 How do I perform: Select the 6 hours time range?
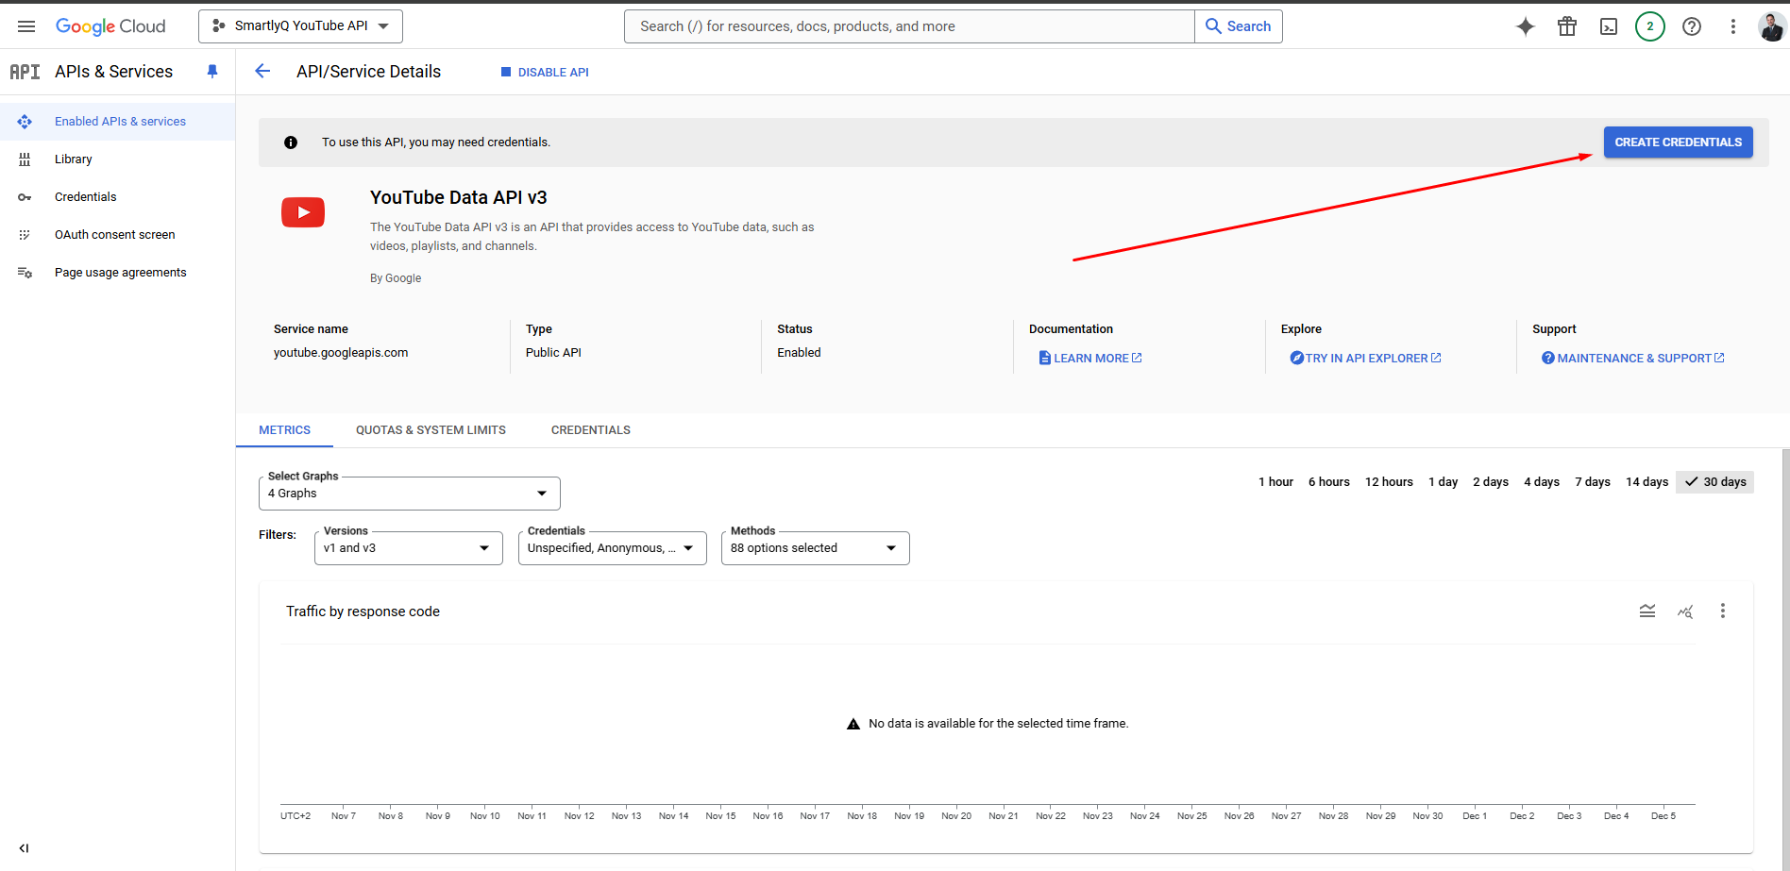coord(1329,482)
